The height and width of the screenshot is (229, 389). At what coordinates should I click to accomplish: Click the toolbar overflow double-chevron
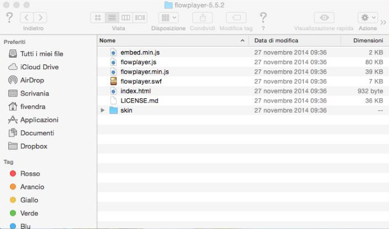383,21
